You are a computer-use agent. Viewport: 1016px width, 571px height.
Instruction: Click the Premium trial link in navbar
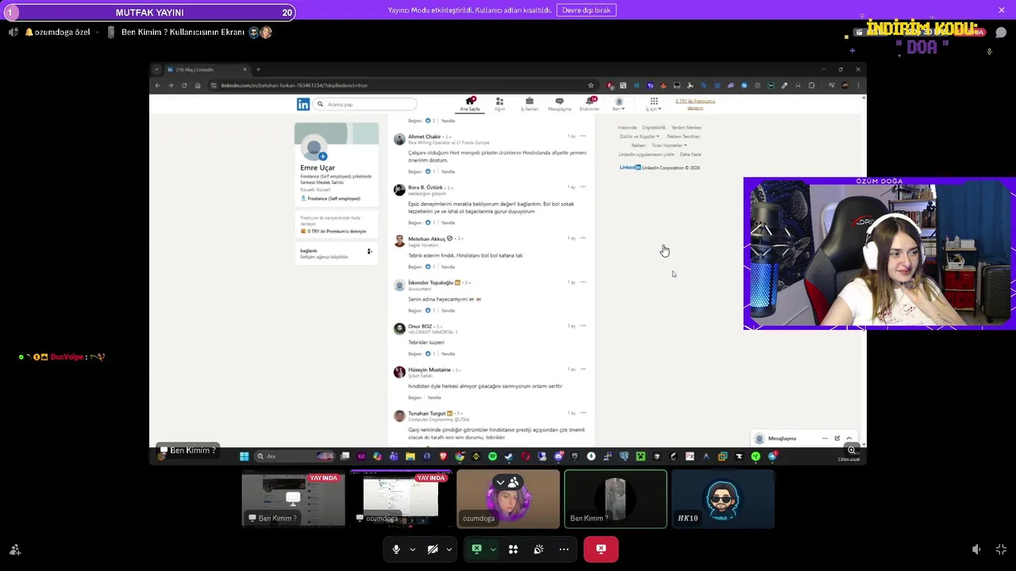(695, 104)
